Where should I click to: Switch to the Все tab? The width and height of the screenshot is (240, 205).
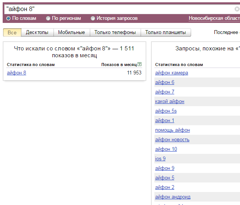pos(12,32)
